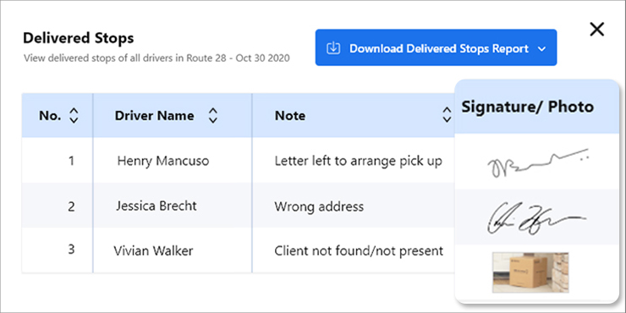Select the Driver Name column header

click(155, 116)
